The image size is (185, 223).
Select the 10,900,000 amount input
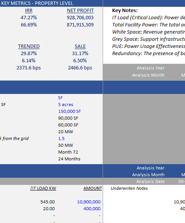[x=89, y=202]
